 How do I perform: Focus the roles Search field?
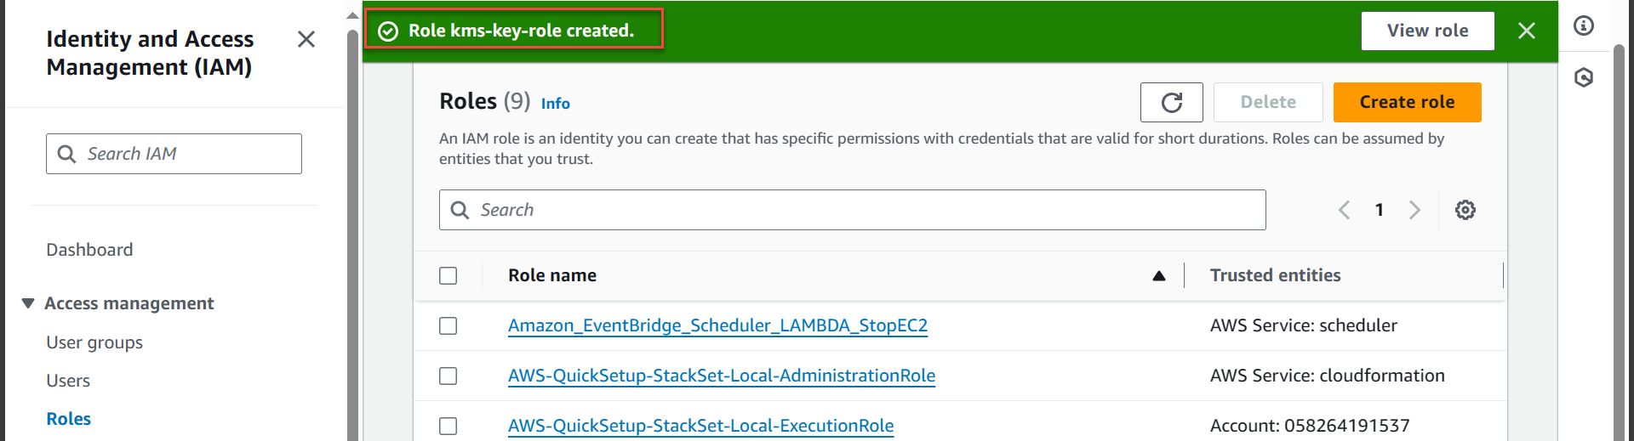click(x=851, y=210)
